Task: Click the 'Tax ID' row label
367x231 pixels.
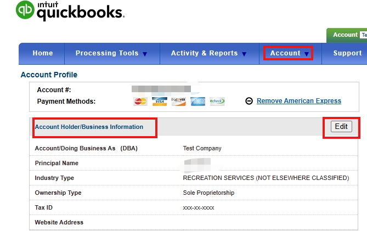Action: (43, 207)
